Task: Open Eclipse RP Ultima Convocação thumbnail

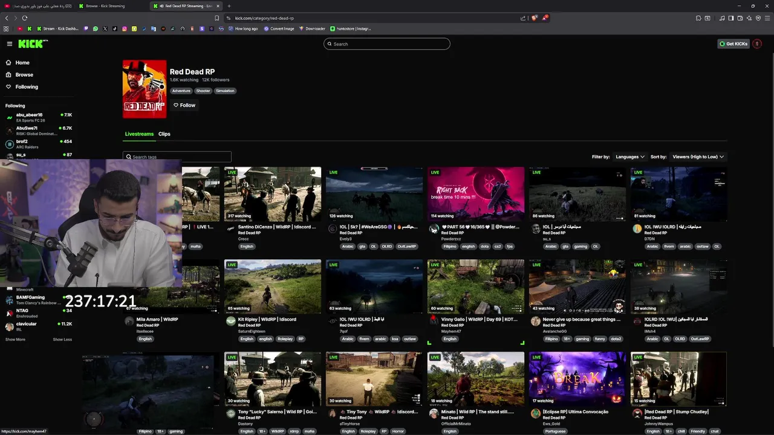Action: click(577, 379)
